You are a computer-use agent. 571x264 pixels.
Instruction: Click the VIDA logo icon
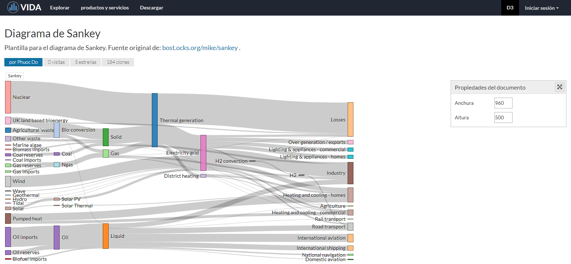pyautogui.click(x=13, y=7)
